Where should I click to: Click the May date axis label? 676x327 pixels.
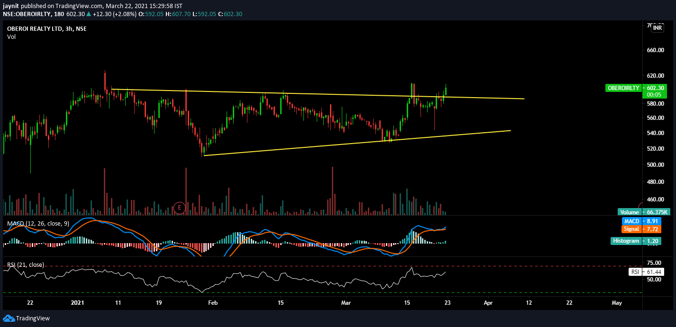617,302
